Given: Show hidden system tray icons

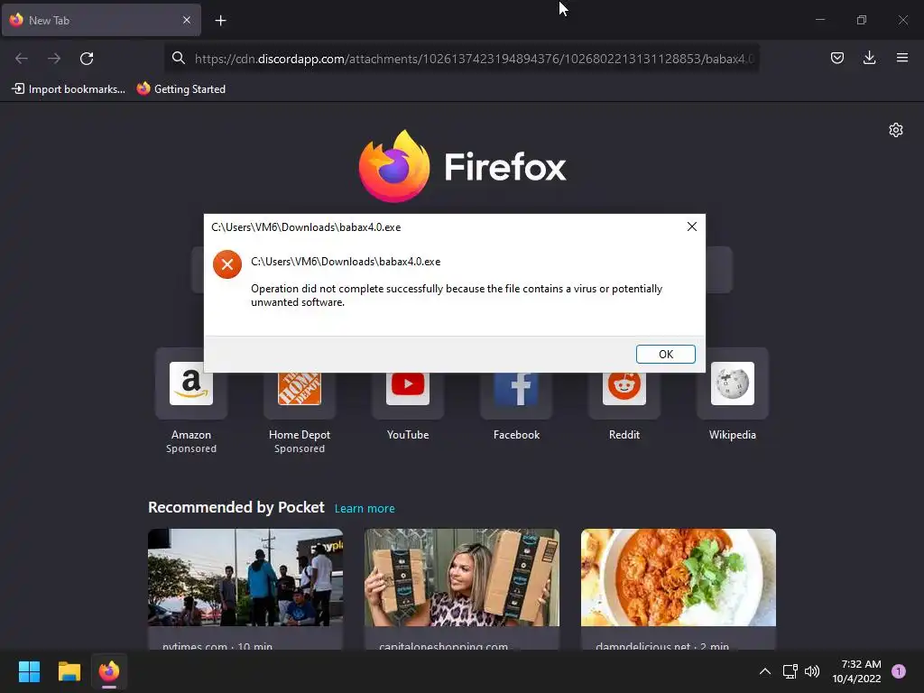Looking at the screenshot, I should 765,671.
